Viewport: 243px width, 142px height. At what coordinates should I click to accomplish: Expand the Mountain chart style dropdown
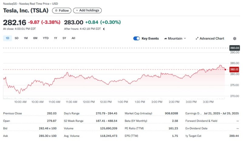185,39
